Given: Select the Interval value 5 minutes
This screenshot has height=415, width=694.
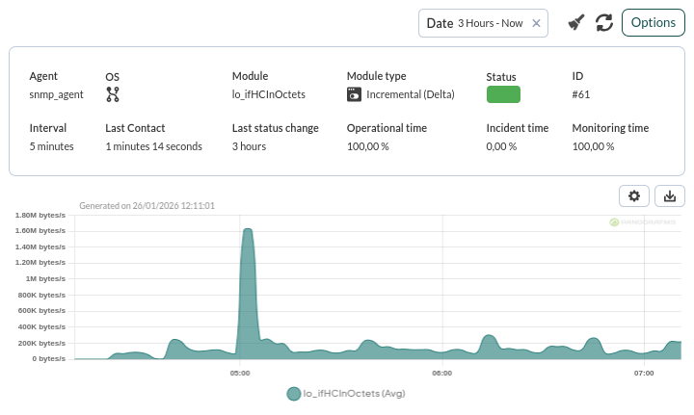Looking at the screenshot, I should tap(51, 146).
